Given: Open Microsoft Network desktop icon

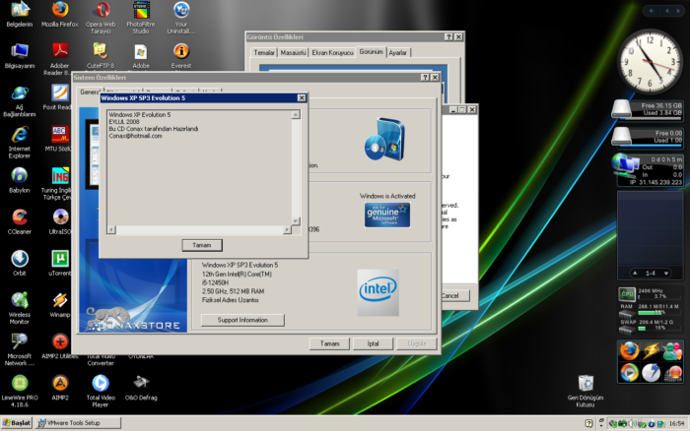Looking at the screenshot, I should point(20,349).
